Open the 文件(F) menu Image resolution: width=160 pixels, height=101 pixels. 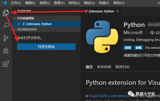pyautogui.click(x=16, y=3)
